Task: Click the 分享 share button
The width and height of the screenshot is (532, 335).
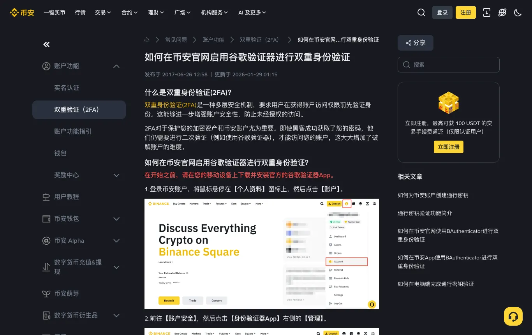Action: tap(416, 43)
